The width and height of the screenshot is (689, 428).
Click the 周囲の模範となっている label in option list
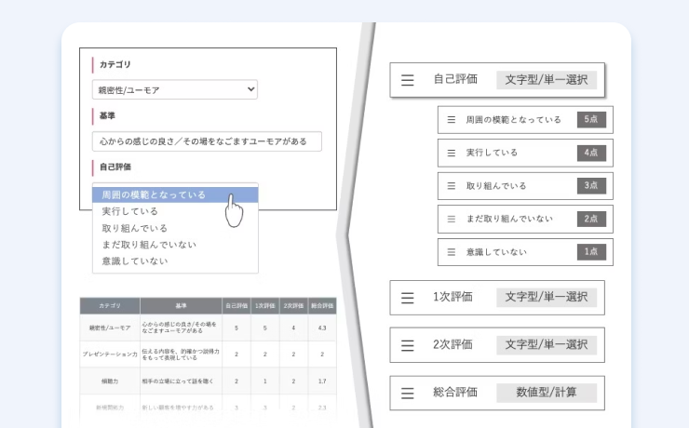tap(513, 120)
